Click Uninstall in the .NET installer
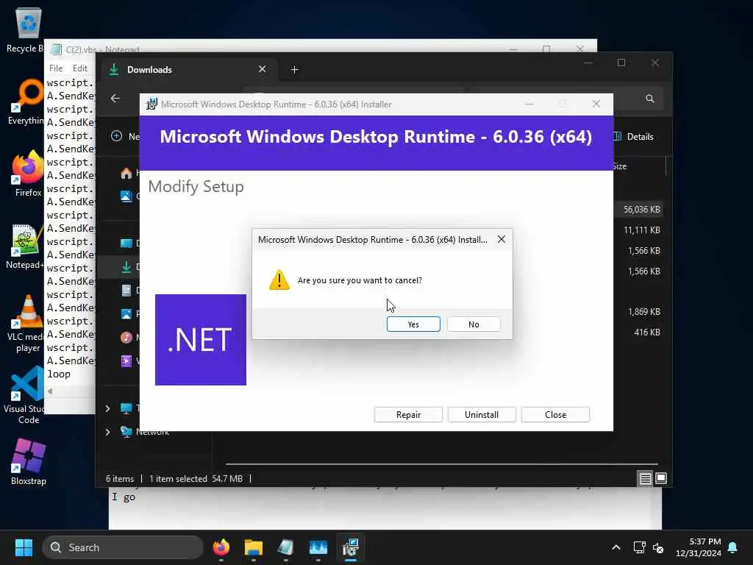This screenshot has width=753, height=565. (482, 415)
